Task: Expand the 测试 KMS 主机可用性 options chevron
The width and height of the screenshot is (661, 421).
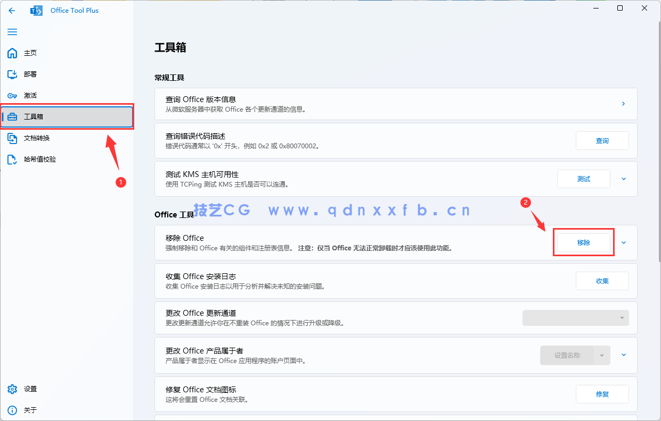Action: click(623, 179)
